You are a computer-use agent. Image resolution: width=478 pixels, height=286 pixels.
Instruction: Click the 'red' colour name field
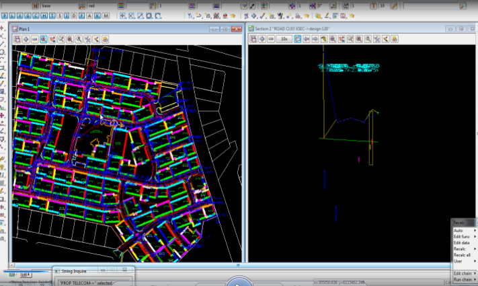[102, 6]
